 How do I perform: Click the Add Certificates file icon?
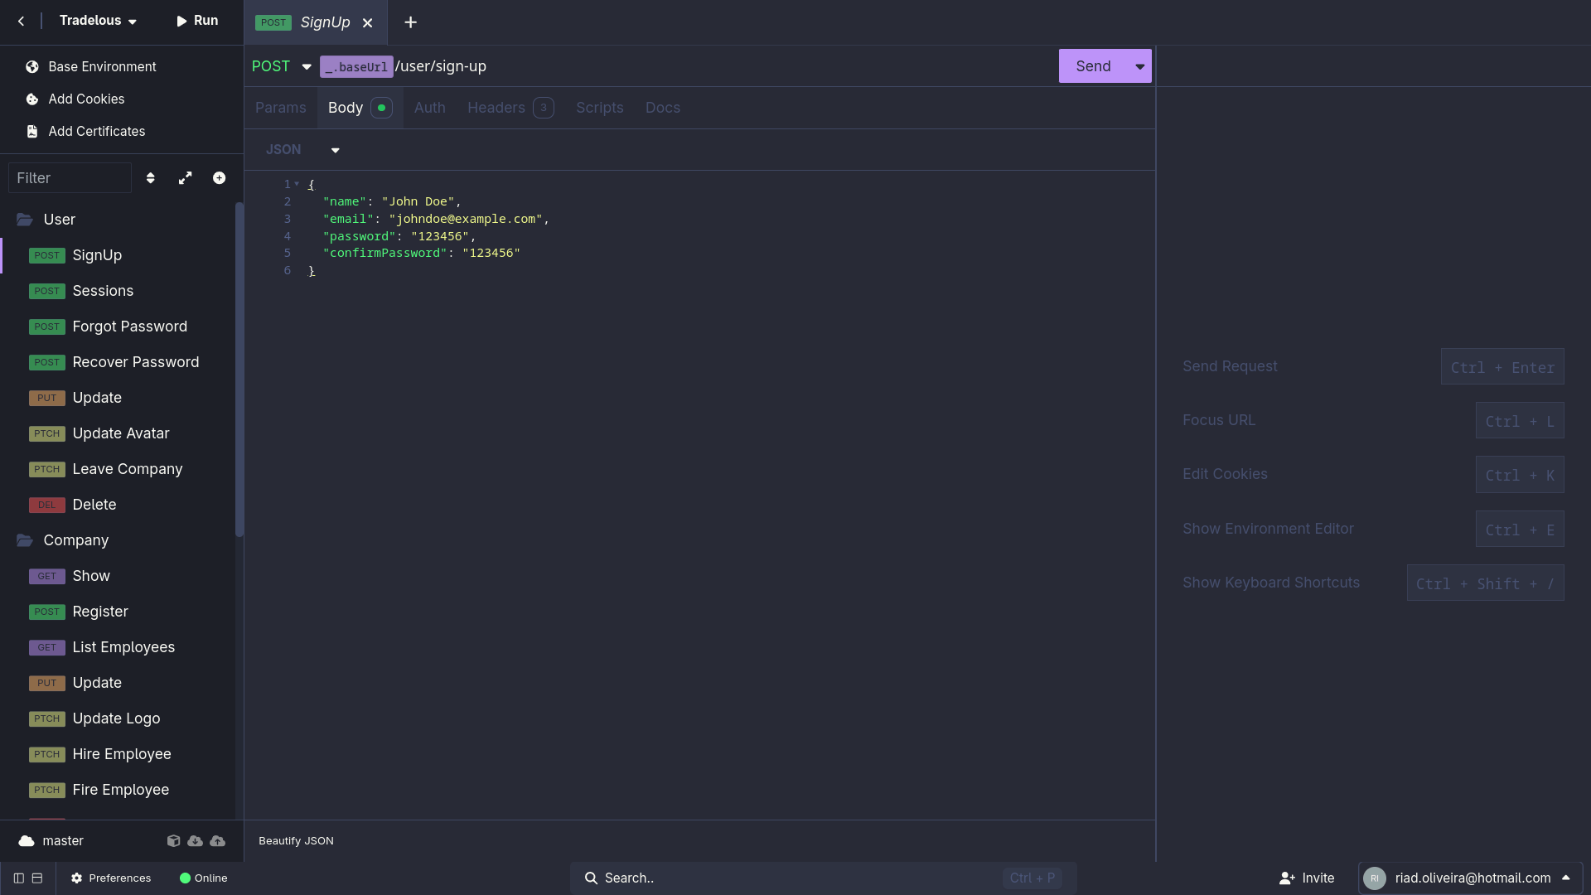pos(32,132)
